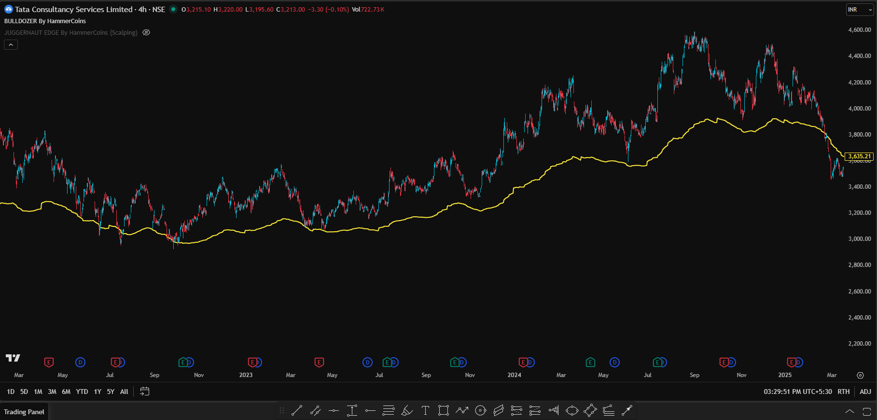This screenshot has width=877, height=420.
Task: Open the Go to date calendar icon
Action: (x=144, y=392)
